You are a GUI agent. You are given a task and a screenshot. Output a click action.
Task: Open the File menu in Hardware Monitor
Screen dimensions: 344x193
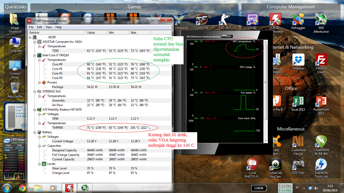(x=31, y=27)
